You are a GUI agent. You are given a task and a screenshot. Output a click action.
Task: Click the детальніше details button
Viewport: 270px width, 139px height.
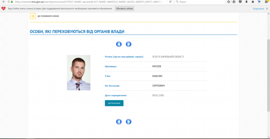click(114, 103)
